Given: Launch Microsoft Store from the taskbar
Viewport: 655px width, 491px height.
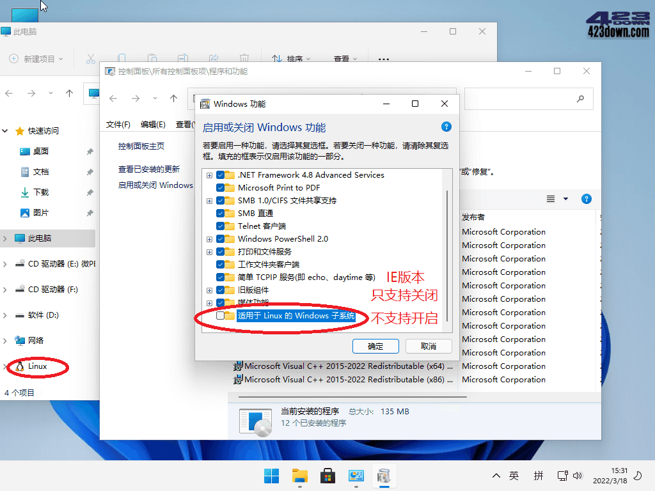Looking at the screenshot, I should [x=328, y=476].
